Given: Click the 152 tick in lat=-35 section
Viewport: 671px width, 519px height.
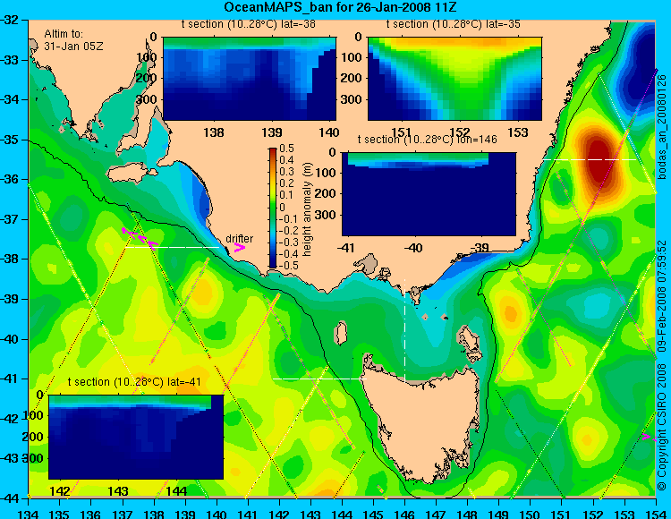Looking at the screenshot, I should (x=460, y=132).
